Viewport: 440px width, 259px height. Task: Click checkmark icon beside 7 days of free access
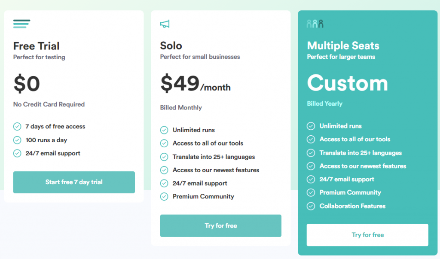17,127
